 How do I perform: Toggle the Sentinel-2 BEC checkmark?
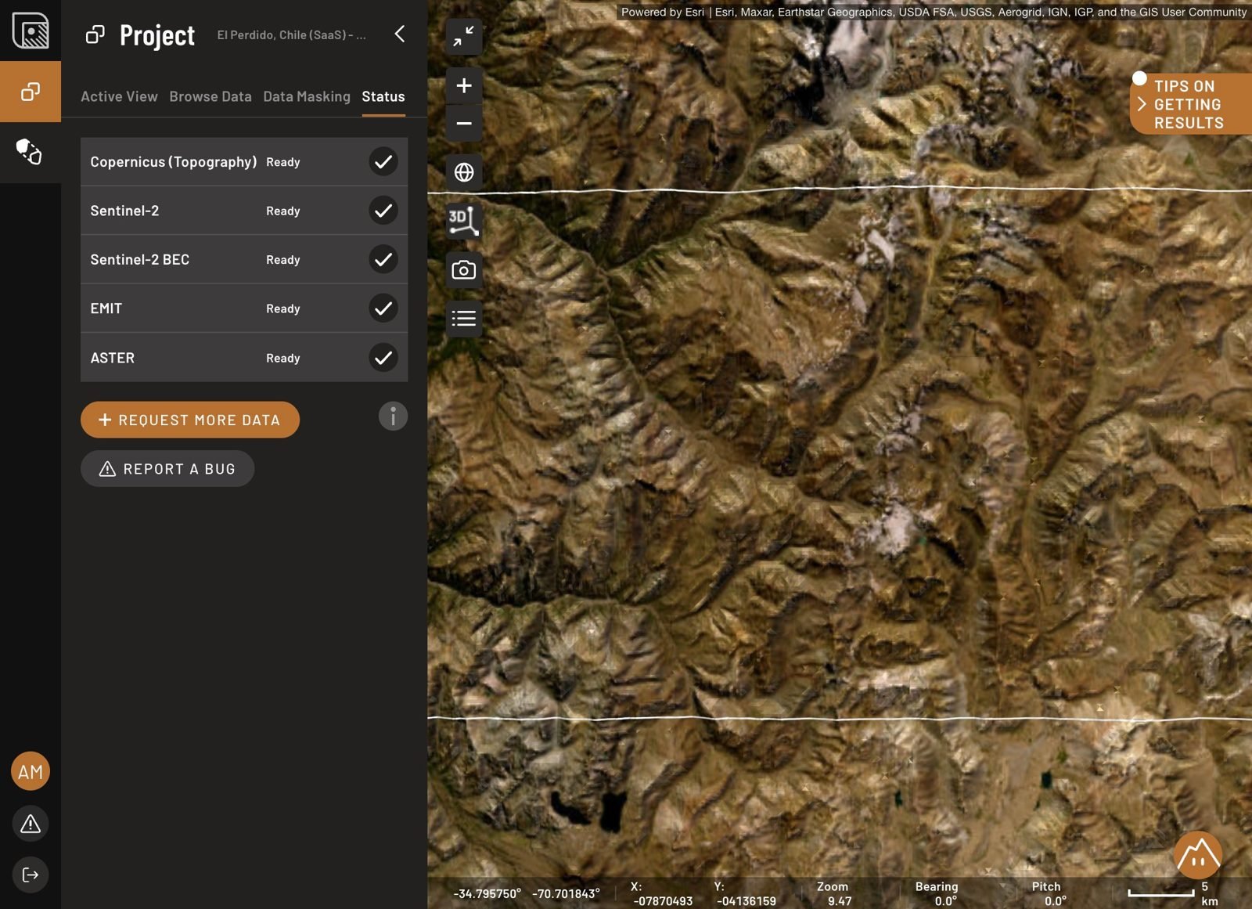(383, 259)
